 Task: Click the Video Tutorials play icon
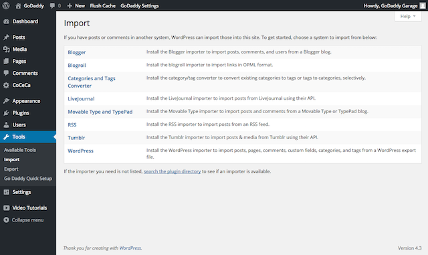click(x=6, y=208)
